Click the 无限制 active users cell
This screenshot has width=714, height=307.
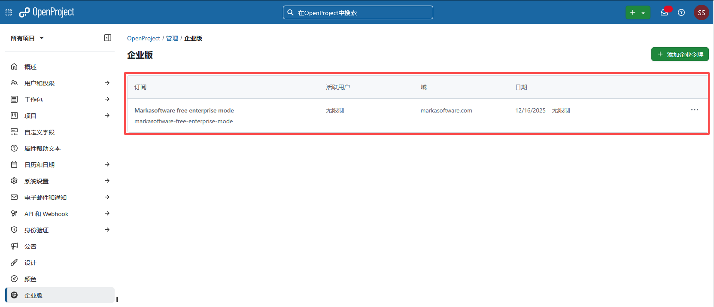point(335,110)
